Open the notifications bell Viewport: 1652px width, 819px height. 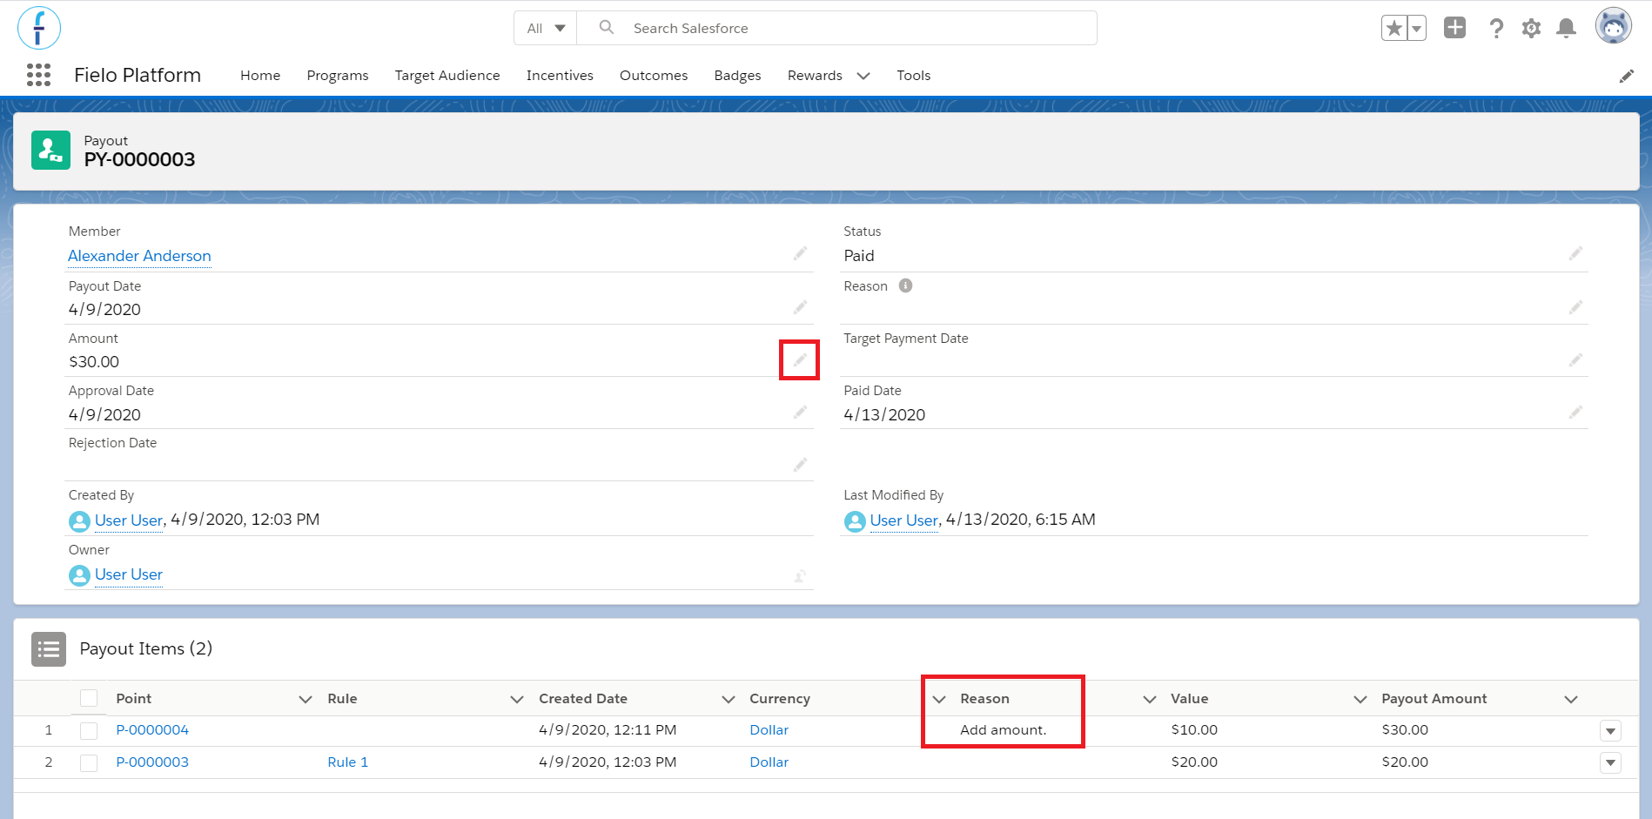tap(1566, 29)
